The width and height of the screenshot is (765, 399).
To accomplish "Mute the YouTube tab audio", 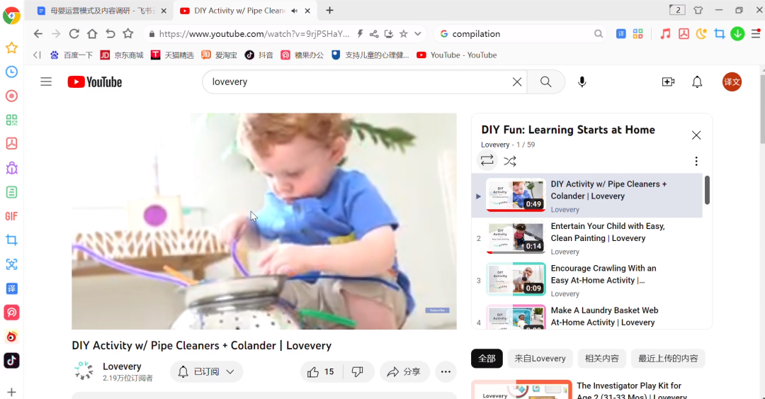I will 294,10.
